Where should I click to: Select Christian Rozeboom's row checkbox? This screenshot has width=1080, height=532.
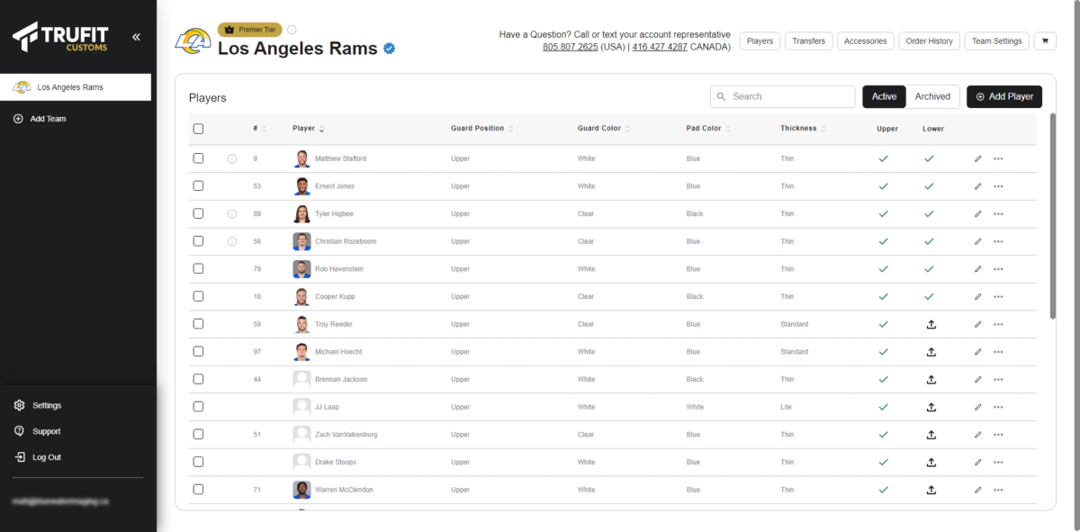[198, 241]
